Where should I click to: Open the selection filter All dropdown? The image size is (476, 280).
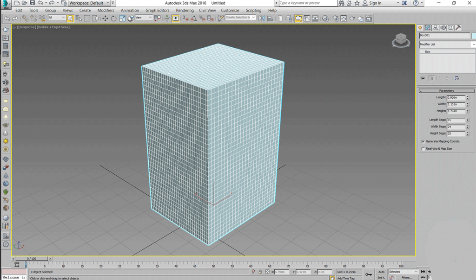(56, 18)
